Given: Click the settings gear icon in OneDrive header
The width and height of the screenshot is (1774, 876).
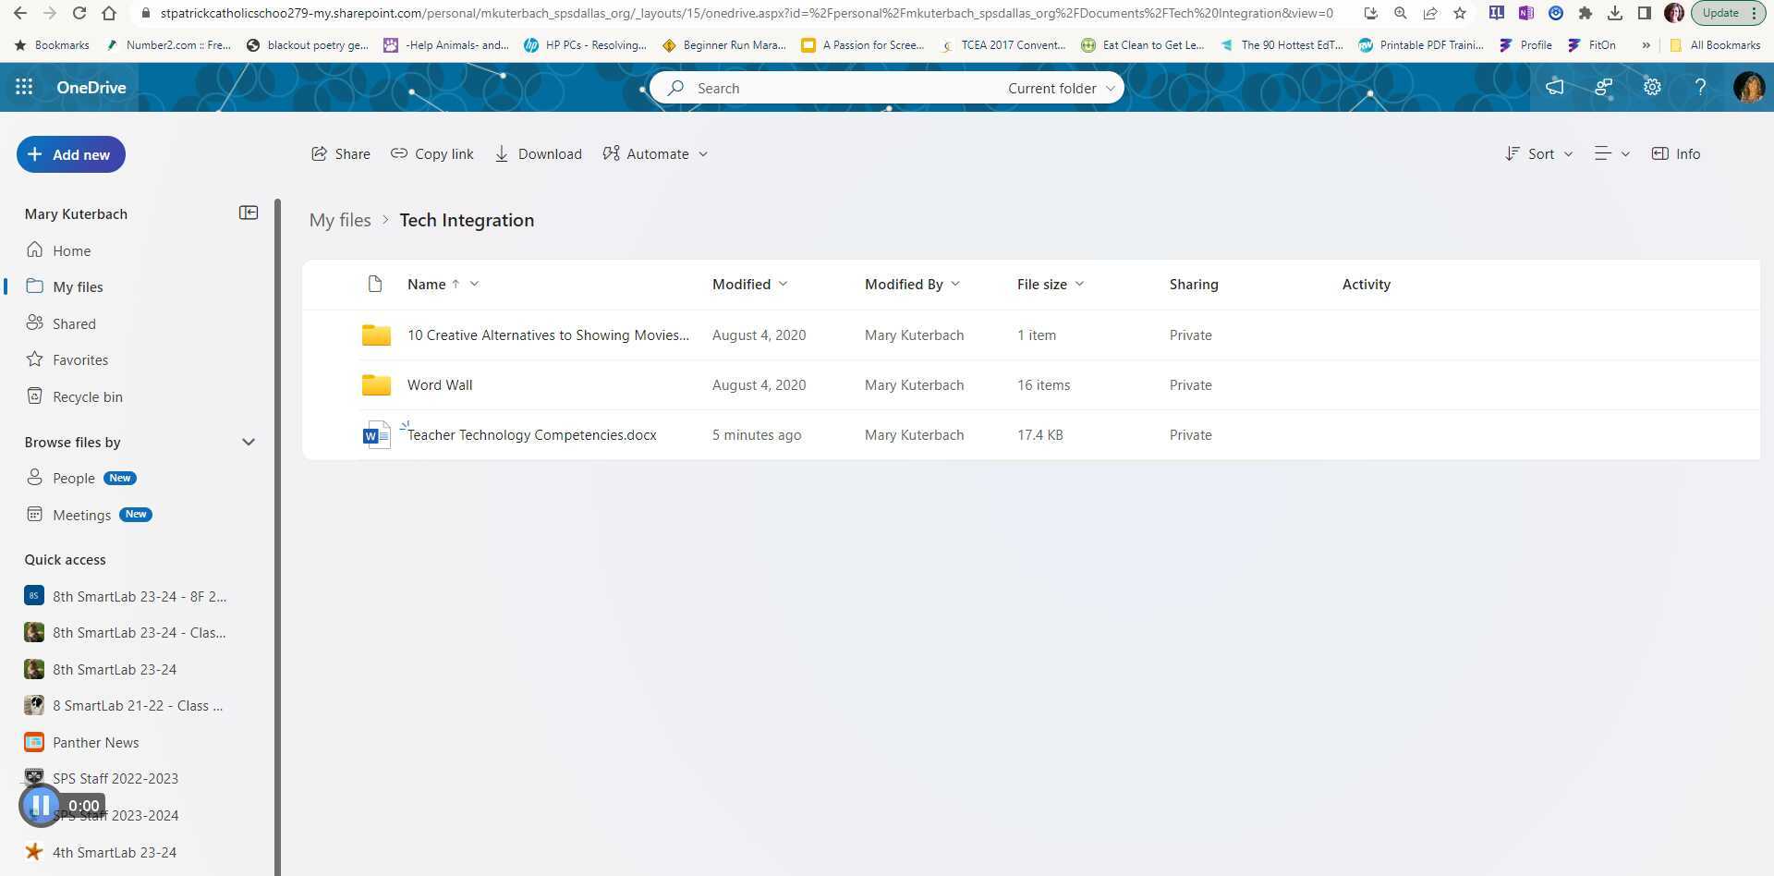Looking at the screenshot, I should (1652, 87).
